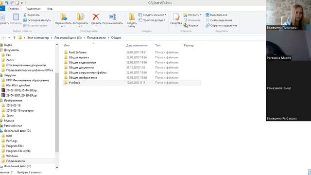Open the Copy to (Копировать в) icon
This screenshot has height=175, width=311.
click(x=81, y=17)
